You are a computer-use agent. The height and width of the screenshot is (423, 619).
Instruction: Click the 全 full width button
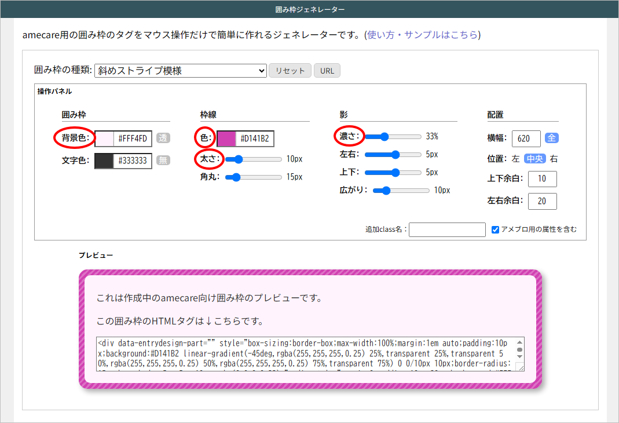point(552,138)
